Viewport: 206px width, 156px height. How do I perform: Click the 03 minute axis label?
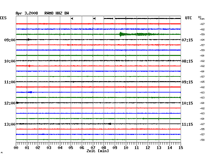(x=49, y=147)
